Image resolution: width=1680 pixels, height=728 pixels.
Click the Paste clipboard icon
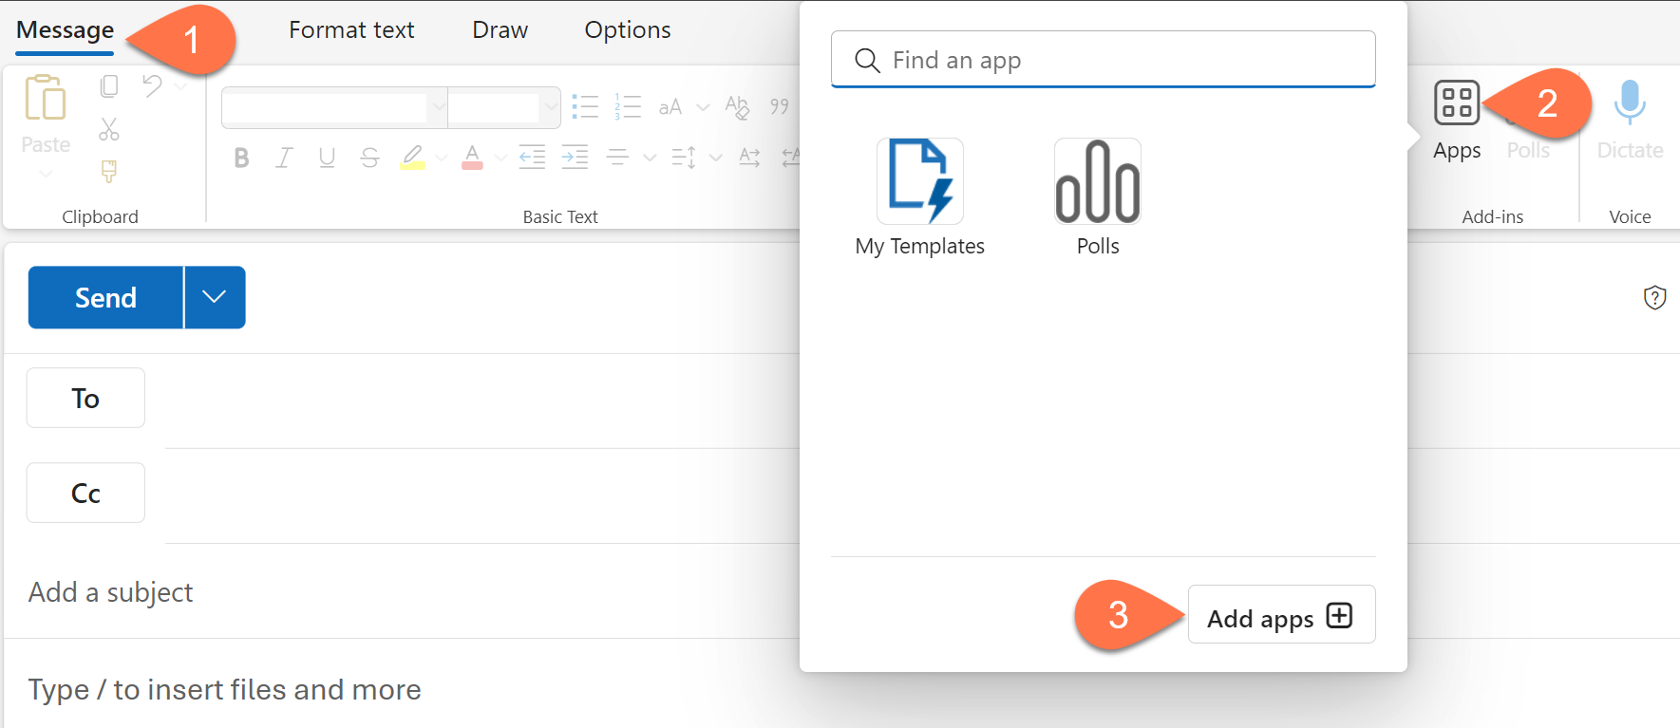tap(45, 98)
